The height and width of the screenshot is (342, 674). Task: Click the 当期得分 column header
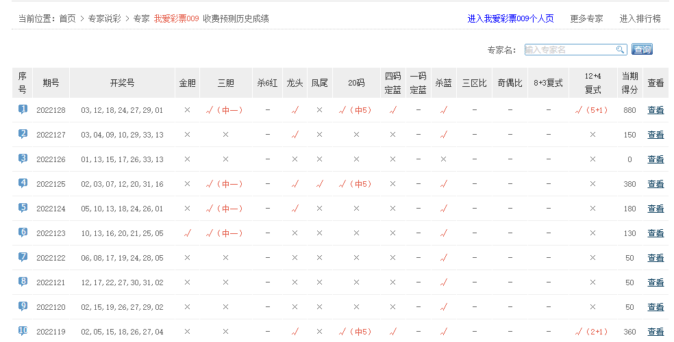point(629,83)
